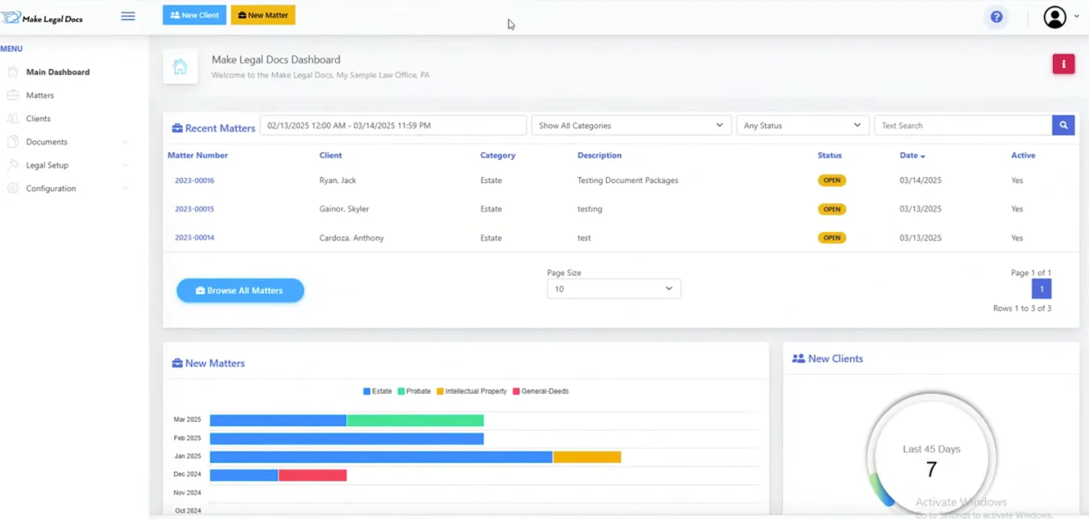Toggle Estate legend color swatch
This screenshot has height=519, width=1089.
[367, 392]
